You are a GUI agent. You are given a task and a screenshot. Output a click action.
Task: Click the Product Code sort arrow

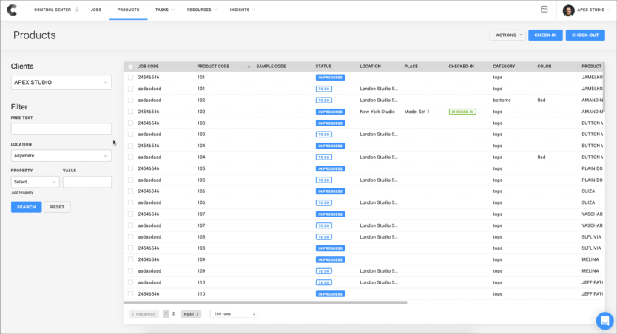tap(249, 67)
